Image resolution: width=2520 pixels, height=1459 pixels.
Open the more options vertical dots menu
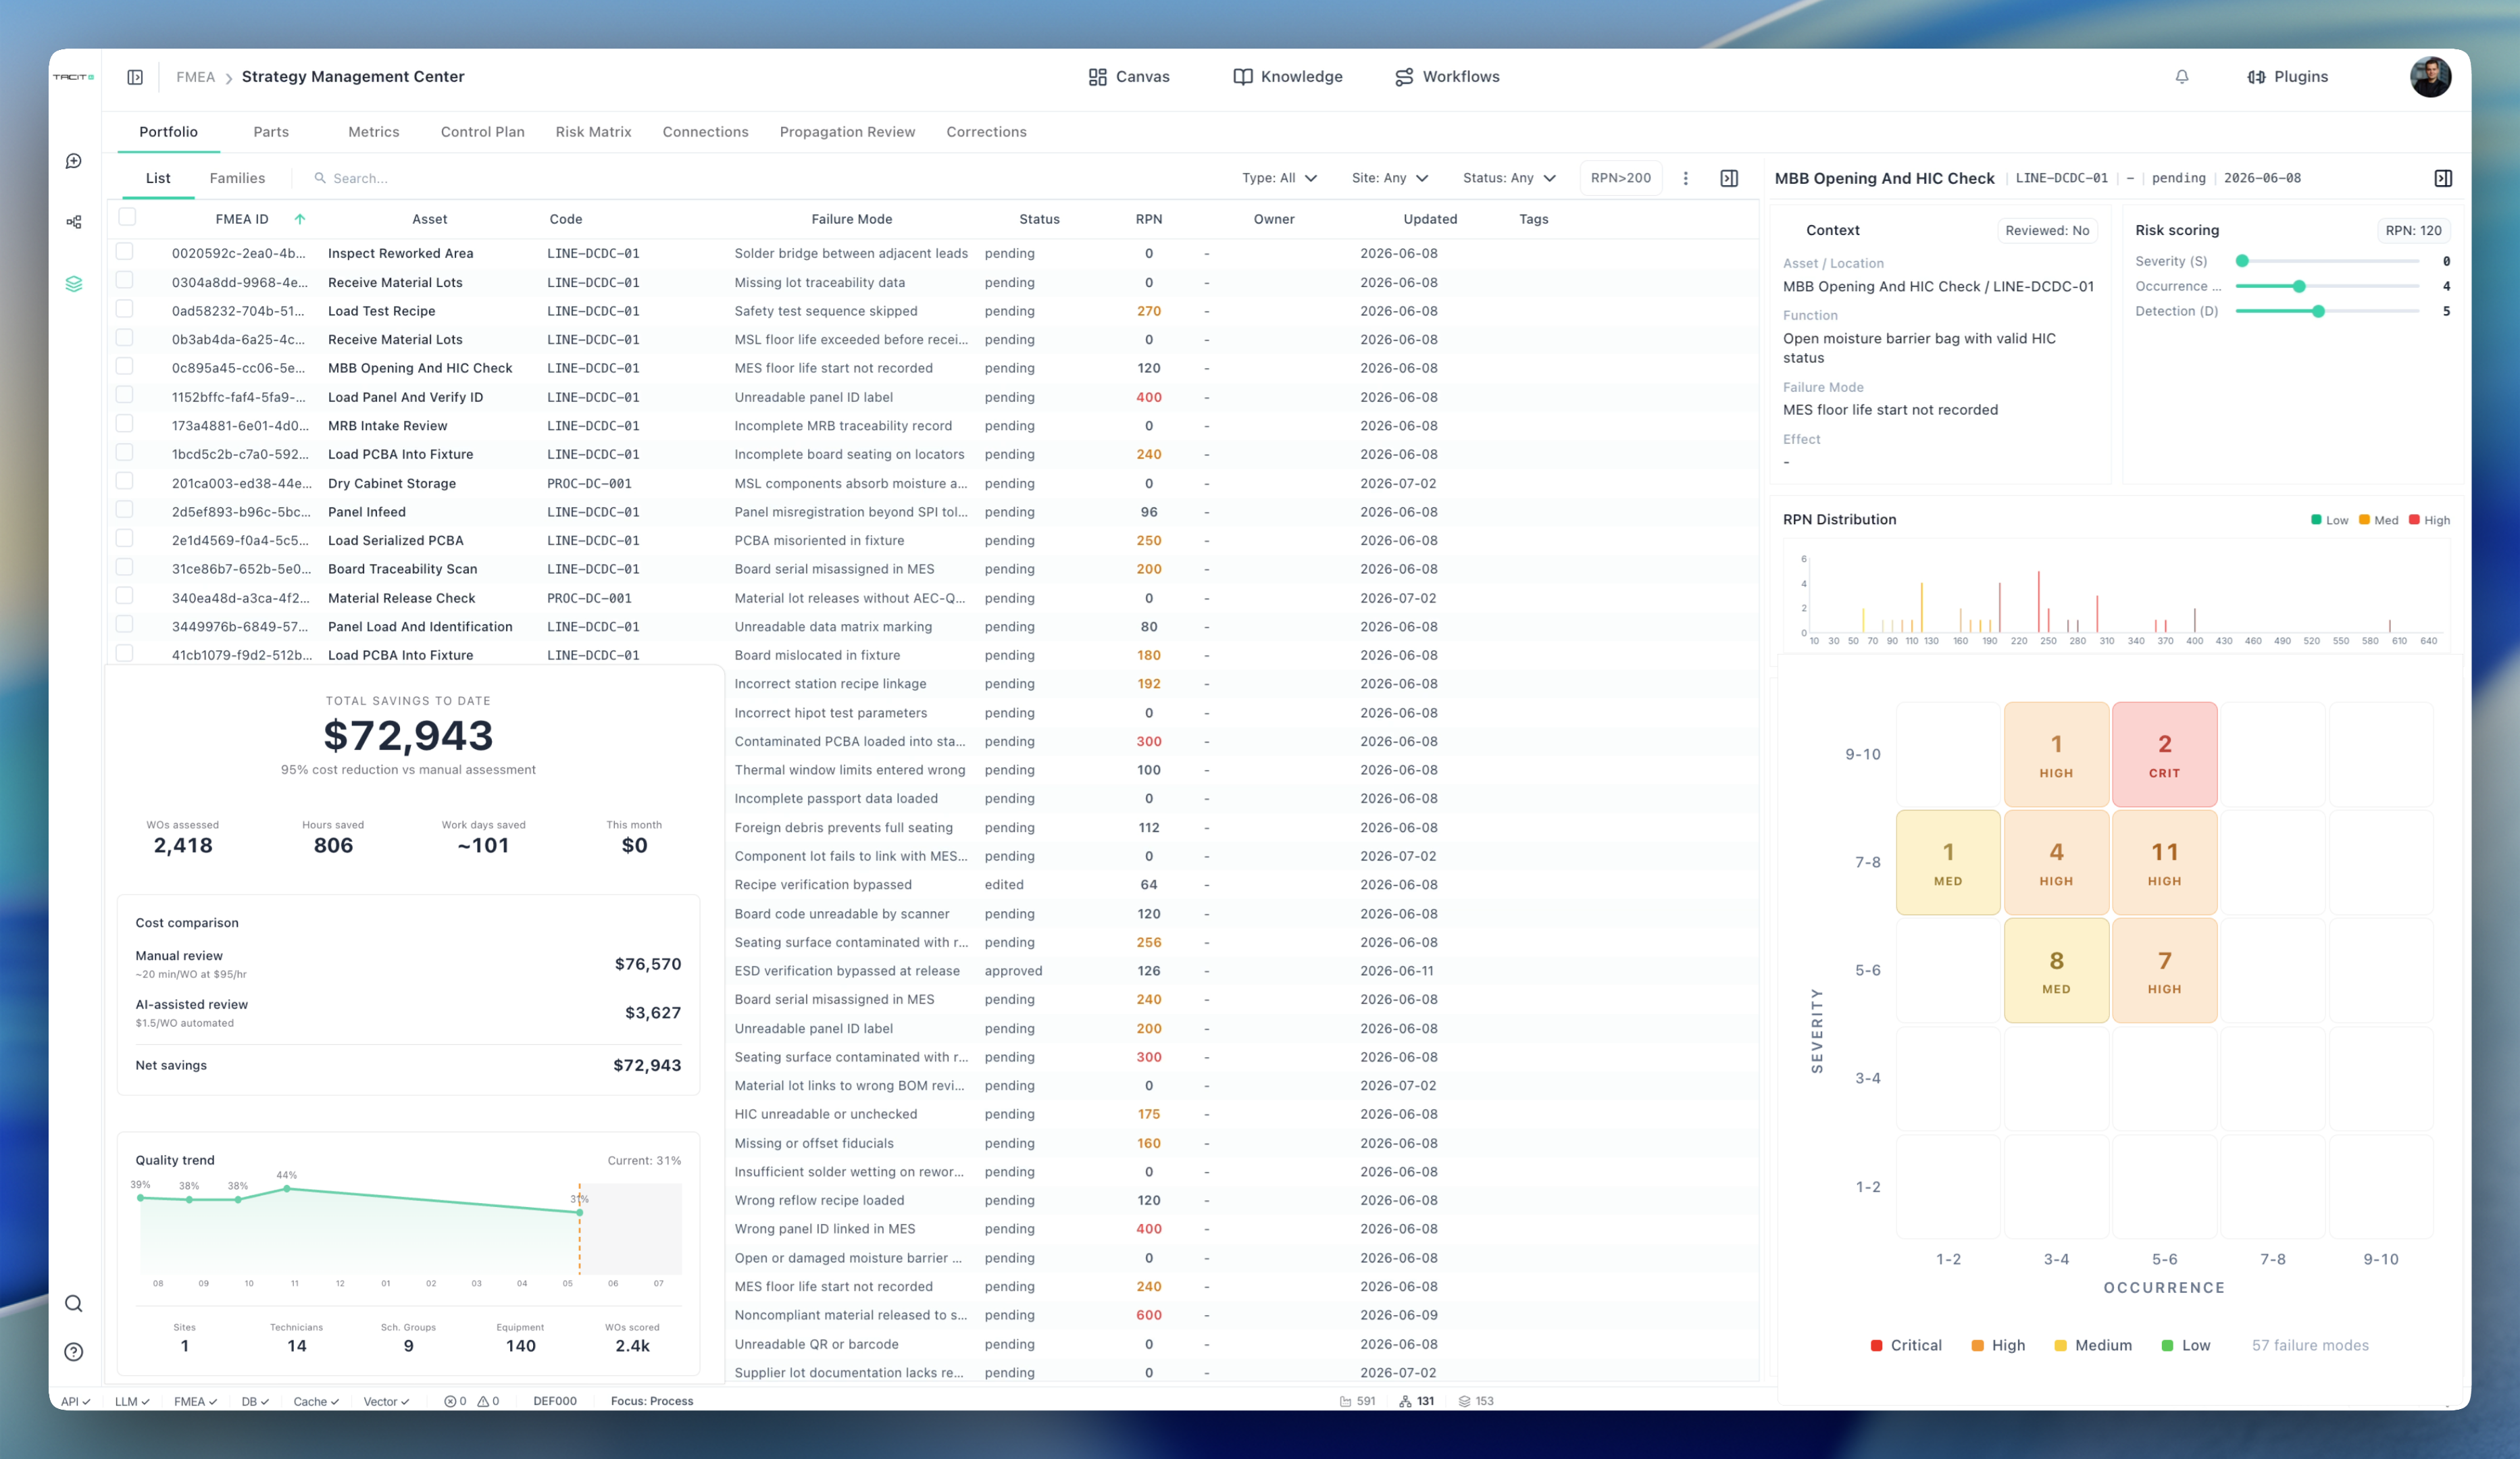[x=1686, y=178]
